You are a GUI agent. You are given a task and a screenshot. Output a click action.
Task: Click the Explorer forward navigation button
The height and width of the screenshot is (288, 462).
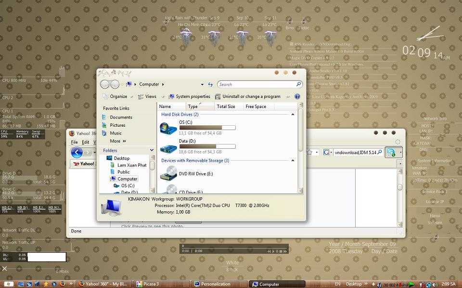[115, 84]
